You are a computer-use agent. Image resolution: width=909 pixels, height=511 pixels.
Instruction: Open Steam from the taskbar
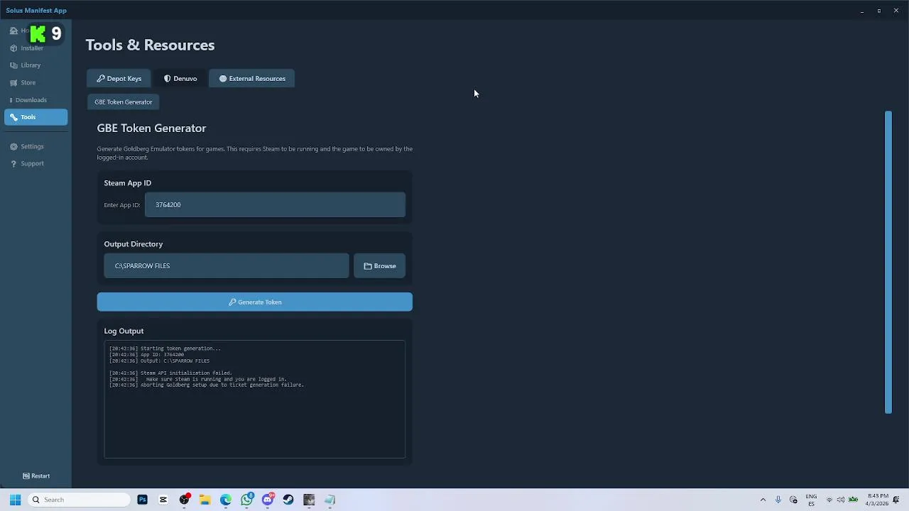288,500
